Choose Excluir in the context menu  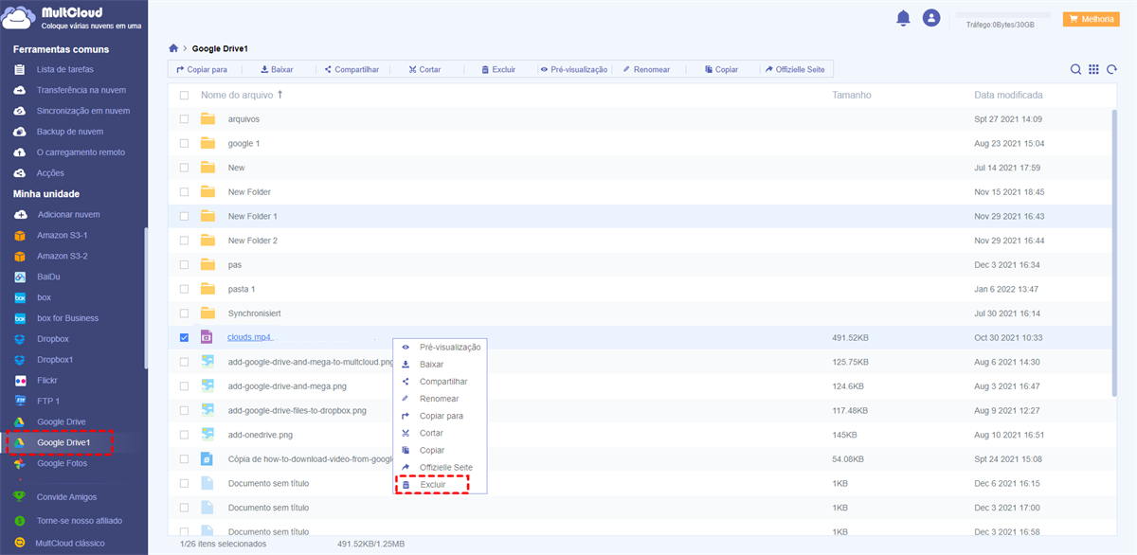(432, 485)
